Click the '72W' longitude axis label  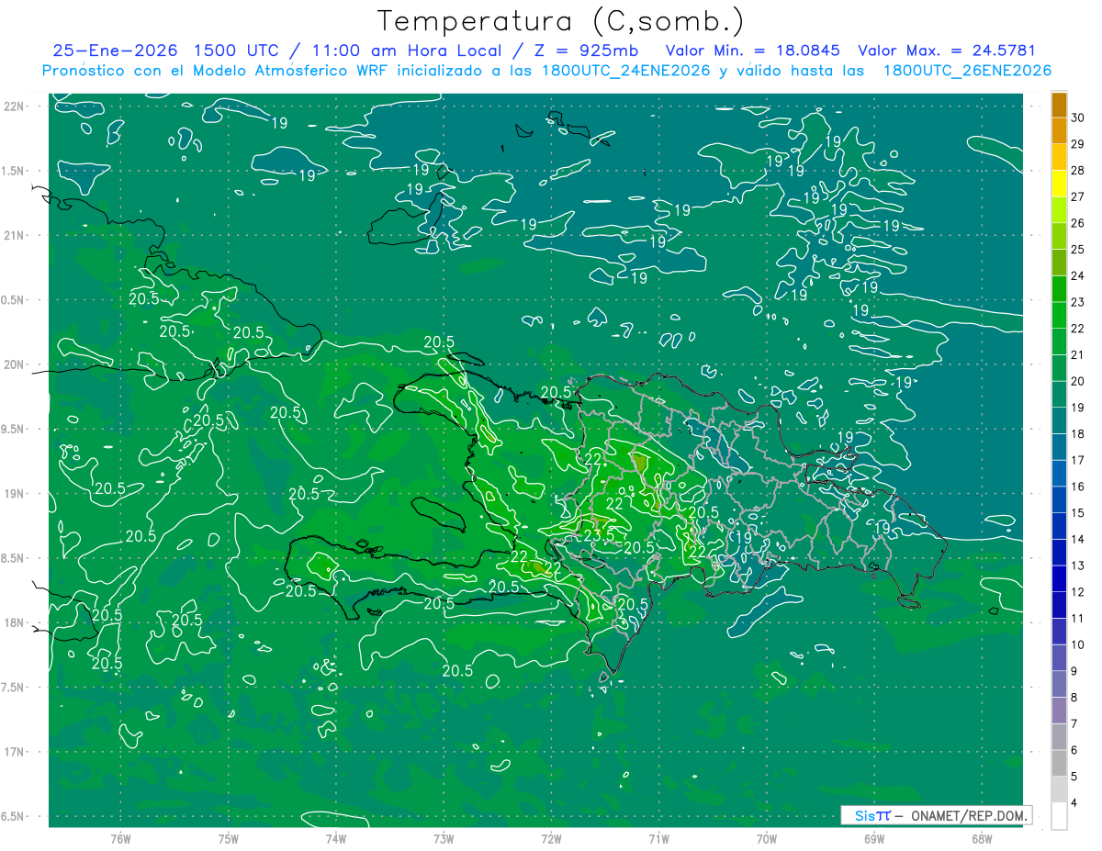[x=551, y=838]
